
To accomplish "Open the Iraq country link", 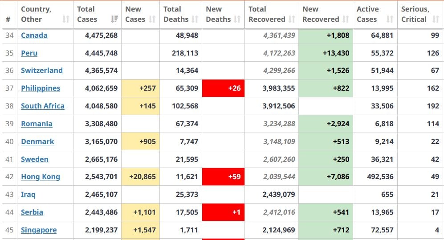I will click(x=29, y=195).
